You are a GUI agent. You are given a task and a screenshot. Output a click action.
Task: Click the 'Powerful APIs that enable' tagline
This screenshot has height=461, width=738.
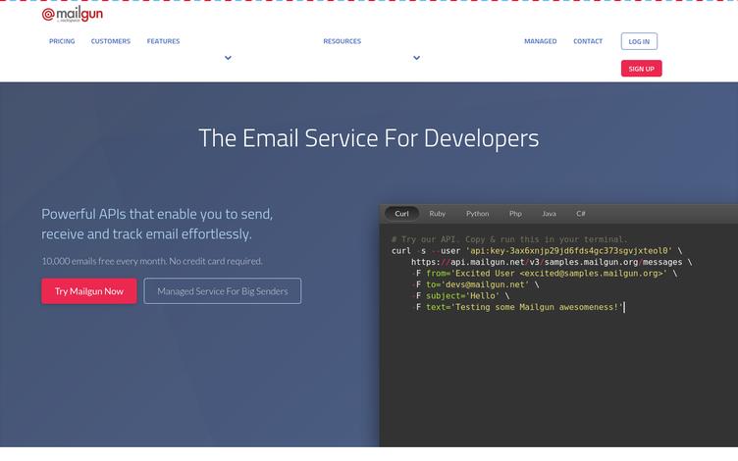click(x=157, y=224)
